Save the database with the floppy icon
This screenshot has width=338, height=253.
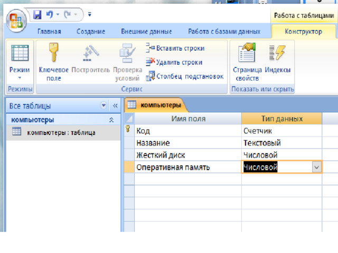pos(37,15)
